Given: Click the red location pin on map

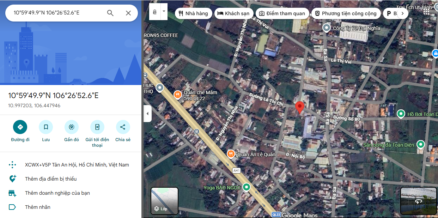Looking at the screenshot, I should pyautogui.click(x=299, y=107).
